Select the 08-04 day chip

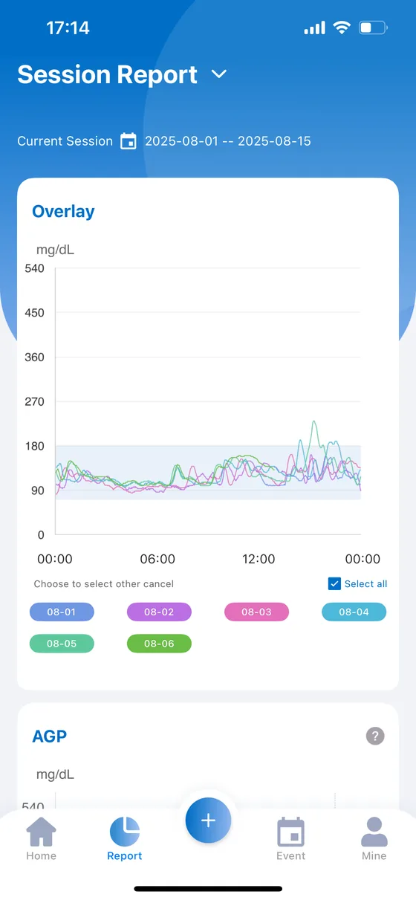point(354,612)
